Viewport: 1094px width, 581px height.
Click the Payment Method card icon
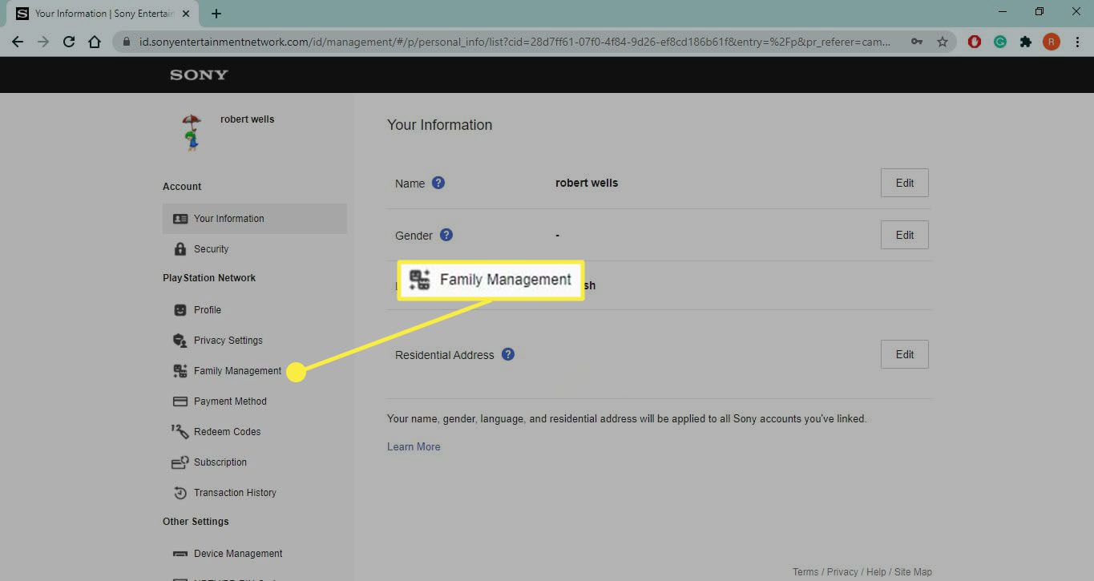click(x=180, y=401)
